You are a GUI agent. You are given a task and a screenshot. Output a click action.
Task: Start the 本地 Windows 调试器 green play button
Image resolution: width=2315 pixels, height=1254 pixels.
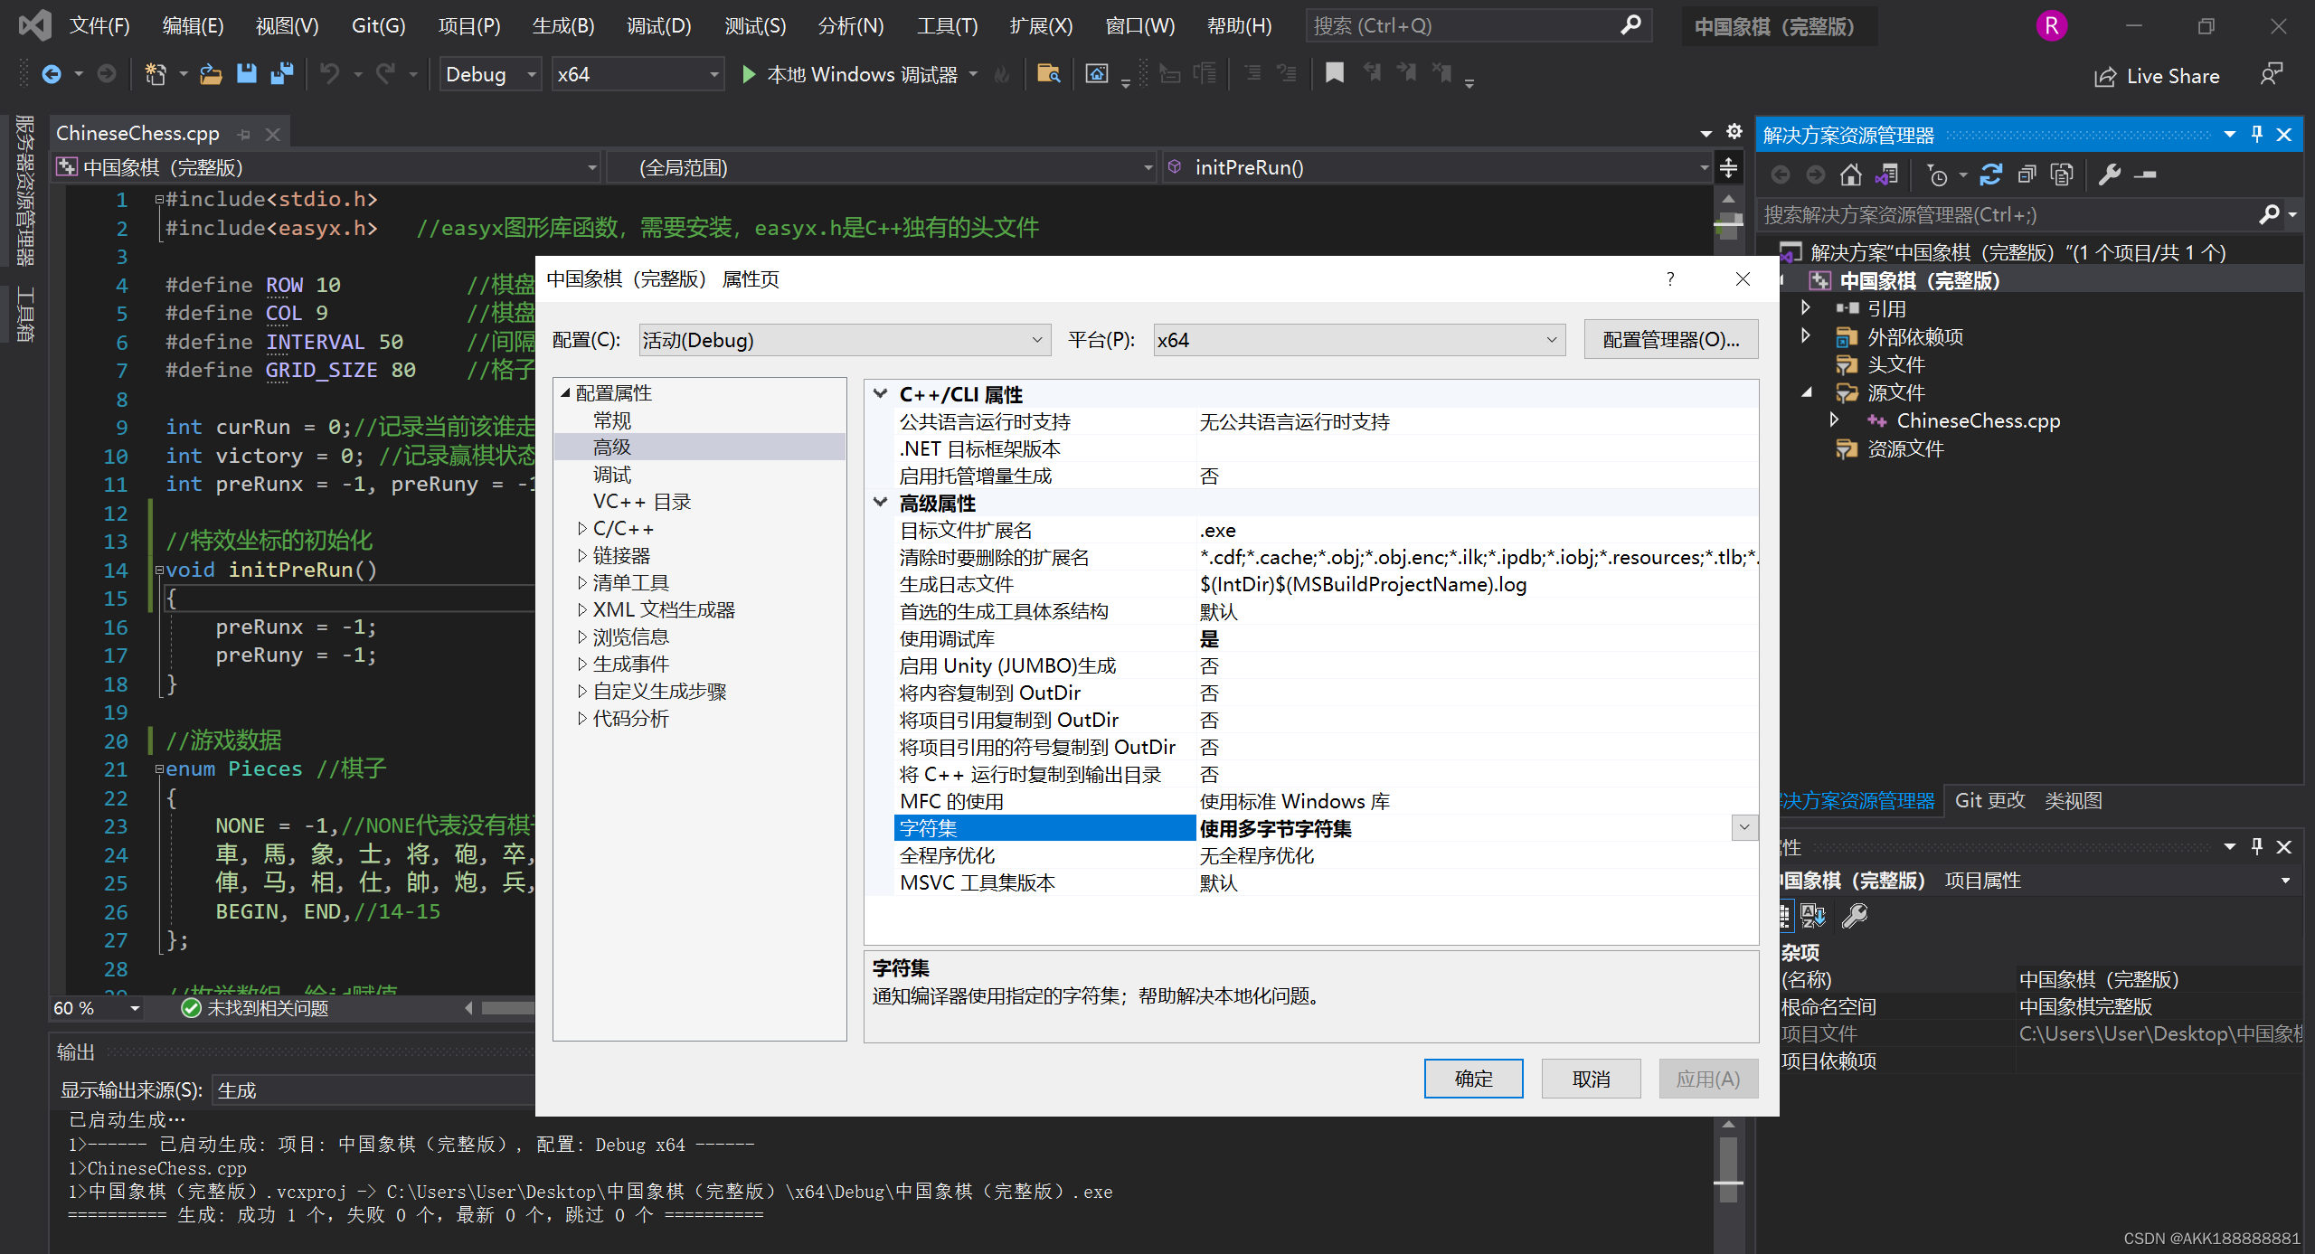pyautogui.click(x=748, y=74)
